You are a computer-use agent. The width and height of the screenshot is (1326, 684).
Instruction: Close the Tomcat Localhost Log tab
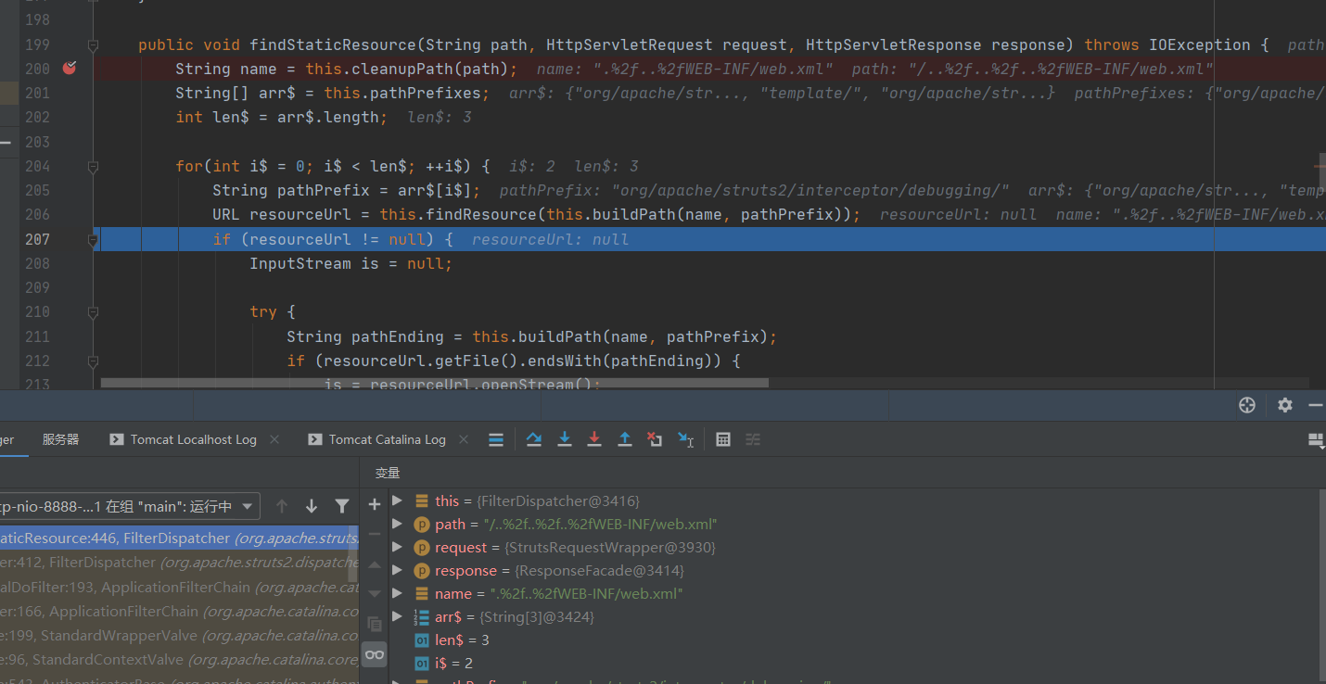click(x=274, y=439)
